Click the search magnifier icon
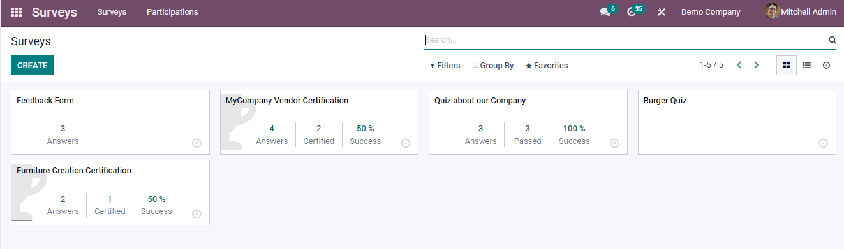Screen dimensions: 844x249 pos(833,39)
